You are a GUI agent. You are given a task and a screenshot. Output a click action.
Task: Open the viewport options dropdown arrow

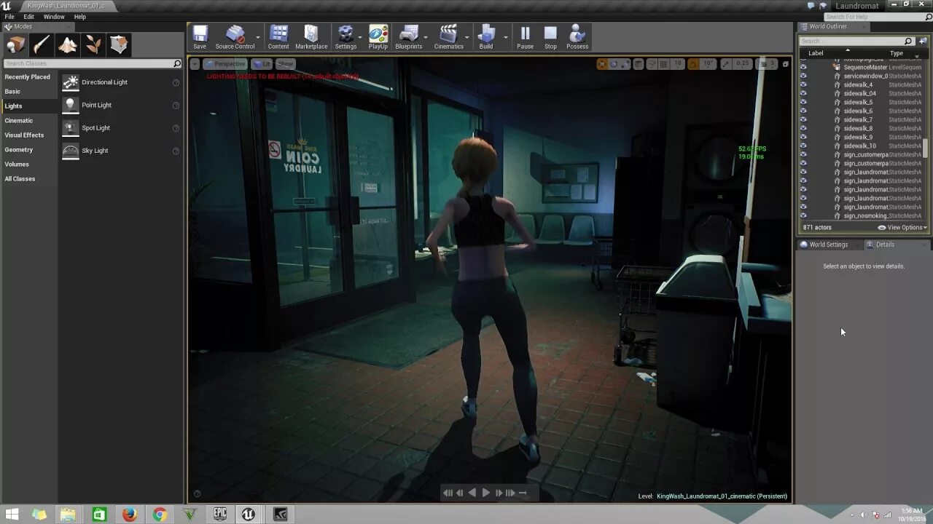click(195, 64)
